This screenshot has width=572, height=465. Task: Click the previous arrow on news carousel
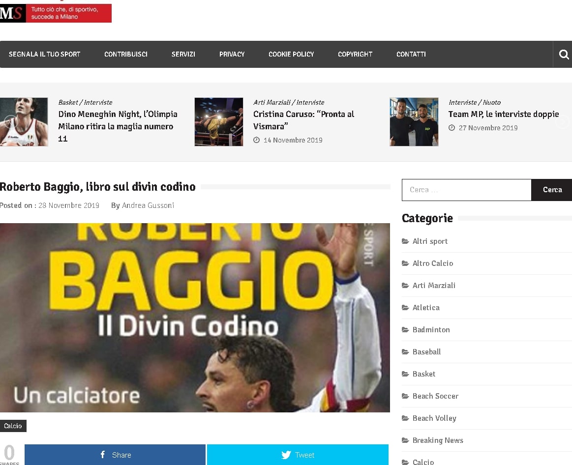click(10, 122)
